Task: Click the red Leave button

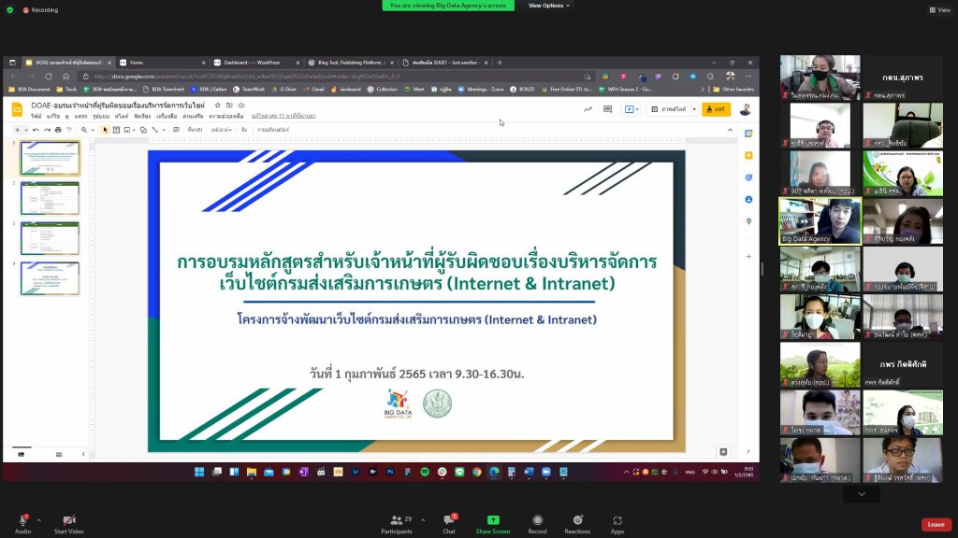Action: point(936,524)
